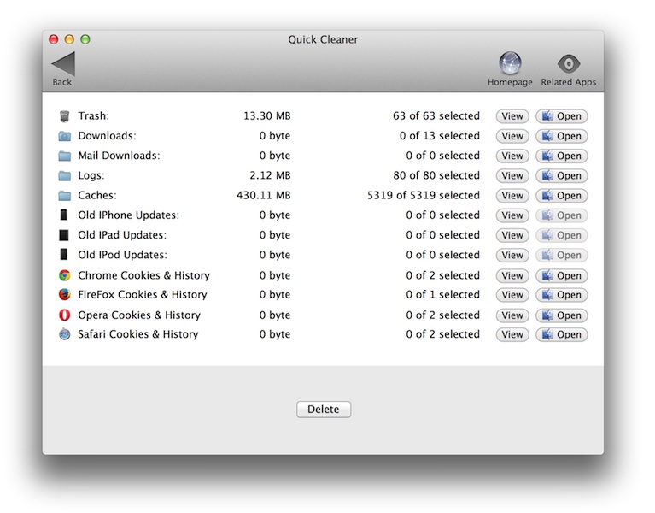The height and width of the screenshot is (513, 655).
Task: Click the green window zoom button
Action: [85, 39]
